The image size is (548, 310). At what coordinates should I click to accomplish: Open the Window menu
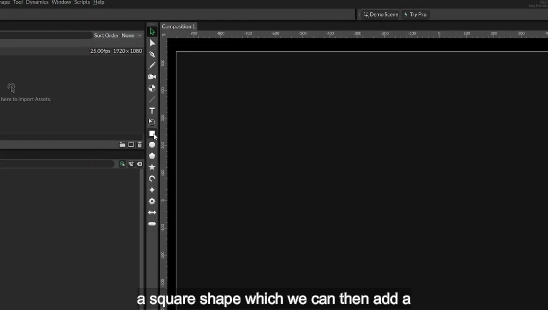tap(61, 2)
